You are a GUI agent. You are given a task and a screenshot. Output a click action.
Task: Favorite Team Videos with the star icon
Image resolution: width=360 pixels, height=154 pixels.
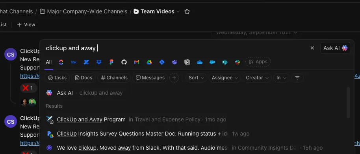[x=187, y=11]
